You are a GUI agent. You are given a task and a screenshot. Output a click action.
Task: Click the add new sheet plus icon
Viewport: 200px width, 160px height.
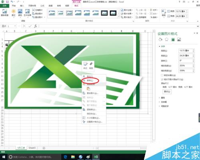[44, 148]
